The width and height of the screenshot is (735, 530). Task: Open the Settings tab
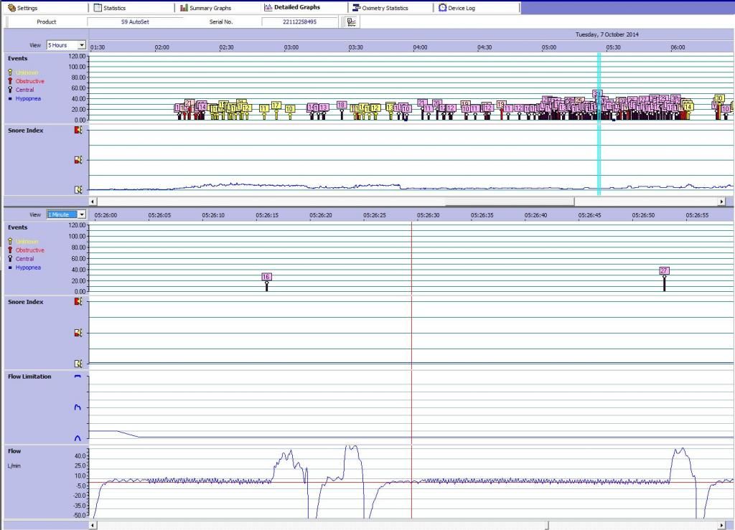pyautogui.click(x=45, y=7)
